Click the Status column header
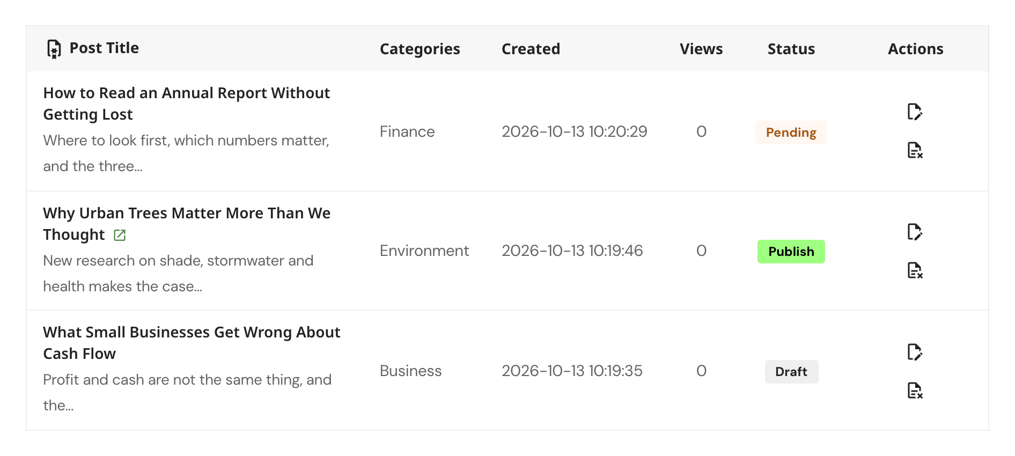Viewport: 1015px width, 456px height. click(x=791, y=49)
